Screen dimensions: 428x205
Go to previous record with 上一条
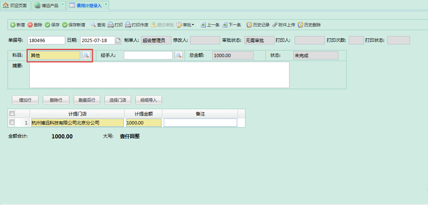pyautogui.click(x=210, y=25)
